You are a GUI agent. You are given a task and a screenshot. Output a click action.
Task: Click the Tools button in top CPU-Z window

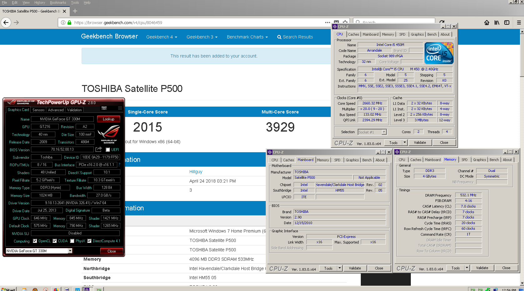point(393,143)
